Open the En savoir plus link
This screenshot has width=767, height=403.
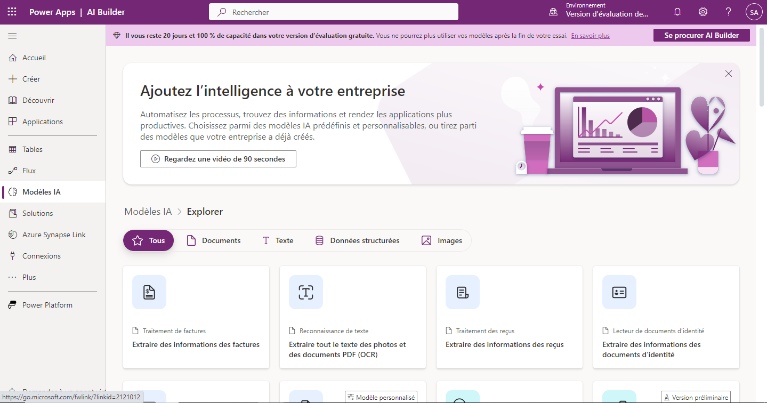[590, 36]
